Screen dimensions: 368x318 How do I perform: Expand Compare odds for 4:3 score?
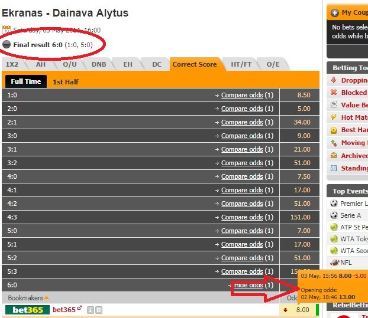tap(242, 217)
